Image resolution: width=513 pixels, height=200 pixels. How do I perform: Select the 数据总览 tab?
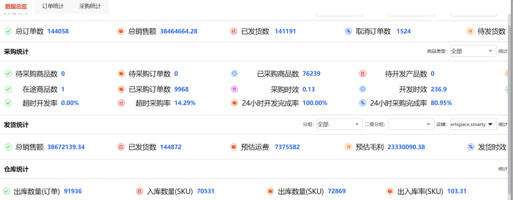click(x=16, y=6)
